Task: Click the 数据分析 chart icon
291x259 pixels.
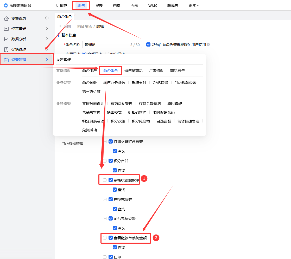Action: pos(6,39)
